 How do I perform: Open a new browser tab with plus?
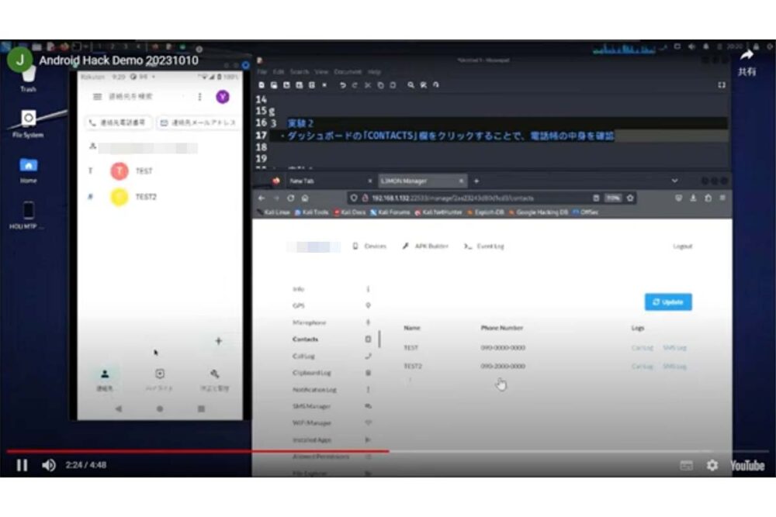pyautogui.click(x=476, y=181)
